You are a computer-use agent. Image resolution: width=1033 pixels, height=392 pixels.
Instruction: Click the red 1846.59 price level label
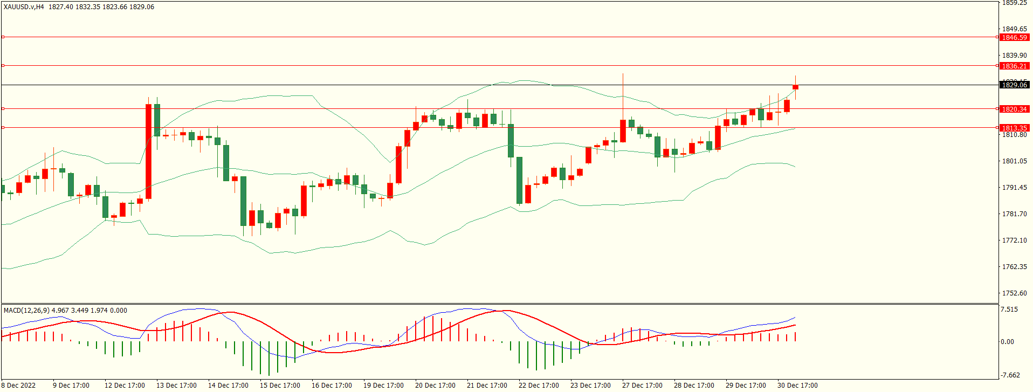click(x=1014, y=38)
